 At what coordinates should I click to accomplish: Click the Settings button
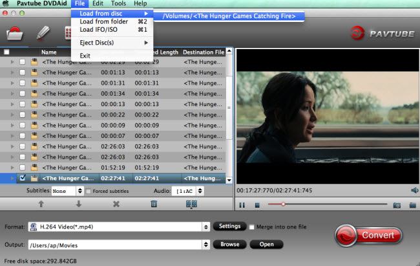(229, 227)
